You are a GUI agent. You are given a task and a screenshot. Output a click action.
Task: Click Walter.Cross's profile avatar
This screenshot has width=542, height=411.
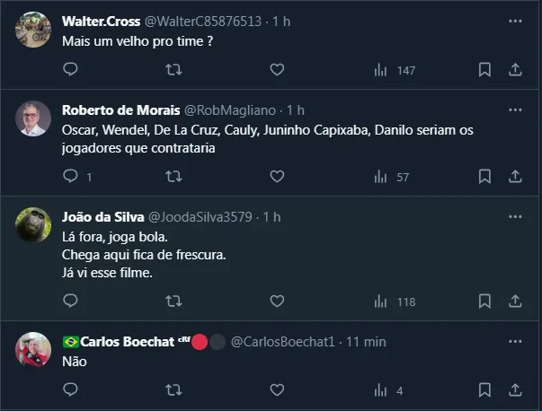tap(34, 29)
